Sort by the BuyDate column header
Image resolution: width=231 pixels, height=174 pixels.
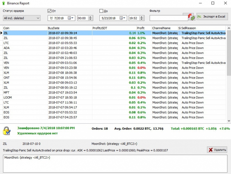coord(70,28)
